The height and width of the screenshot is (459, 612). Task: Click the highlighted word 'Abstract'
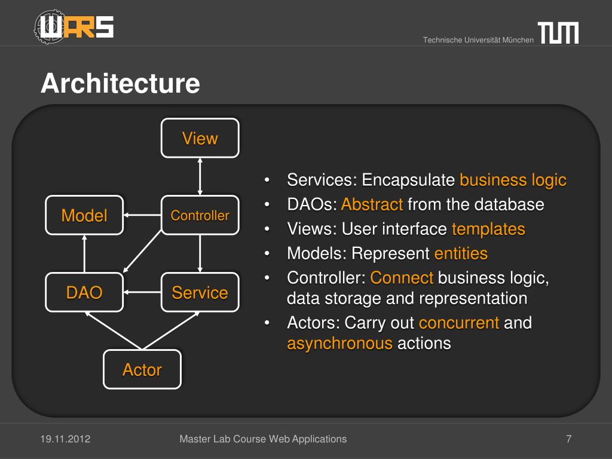(372, 204)
